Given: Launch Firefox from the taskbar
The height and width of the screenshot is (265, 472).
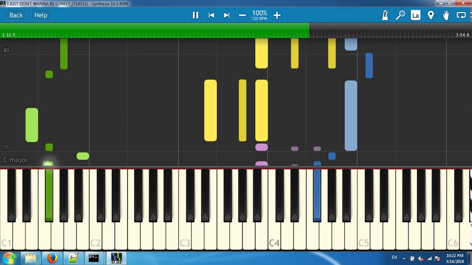Looking at the screenshot, I should (52, 258).
